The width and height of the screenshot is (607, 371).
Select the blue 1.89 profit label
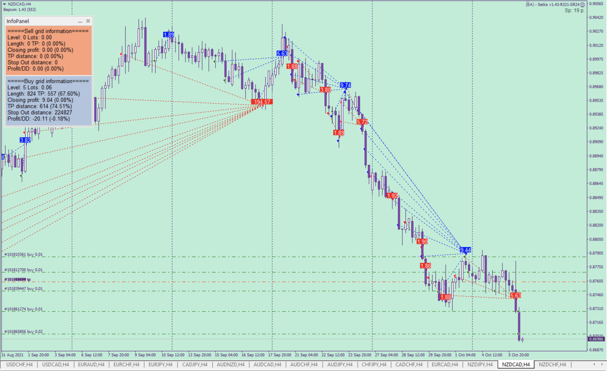click(168, 35)
